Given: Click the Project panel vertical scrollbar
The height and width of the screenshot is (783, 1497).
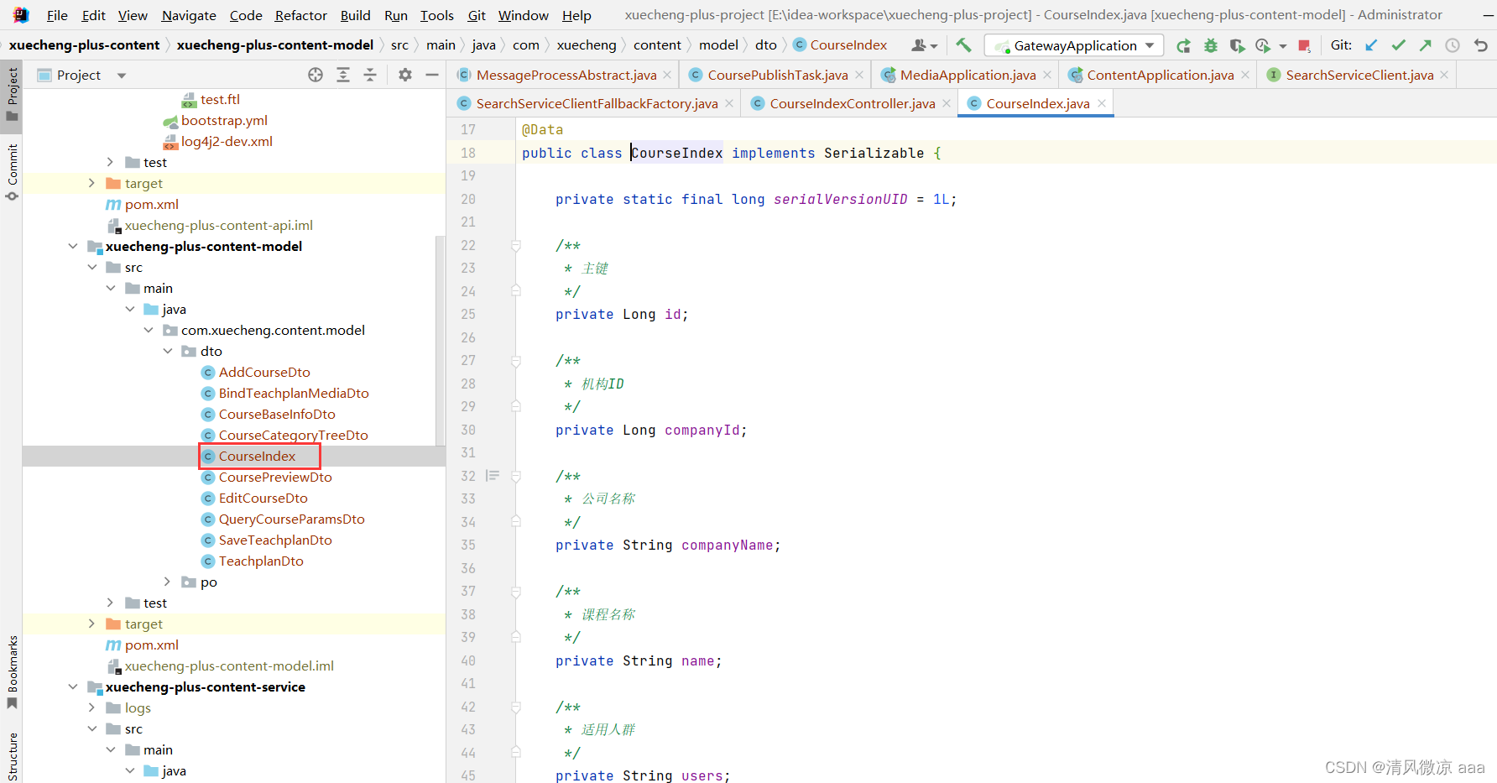Looking at the screenshot, I should [x=441, y=340].
